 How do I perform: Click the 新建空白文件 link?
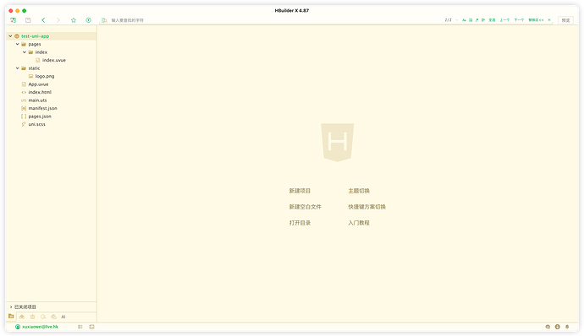[305, 207]
